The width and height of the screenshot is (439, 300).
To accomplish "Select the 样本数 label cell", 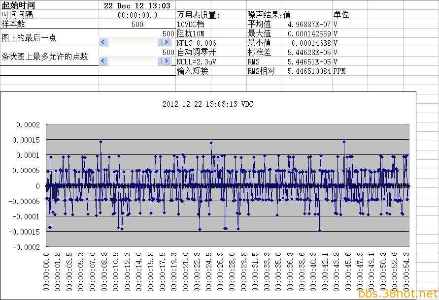I will click(49, 24).
